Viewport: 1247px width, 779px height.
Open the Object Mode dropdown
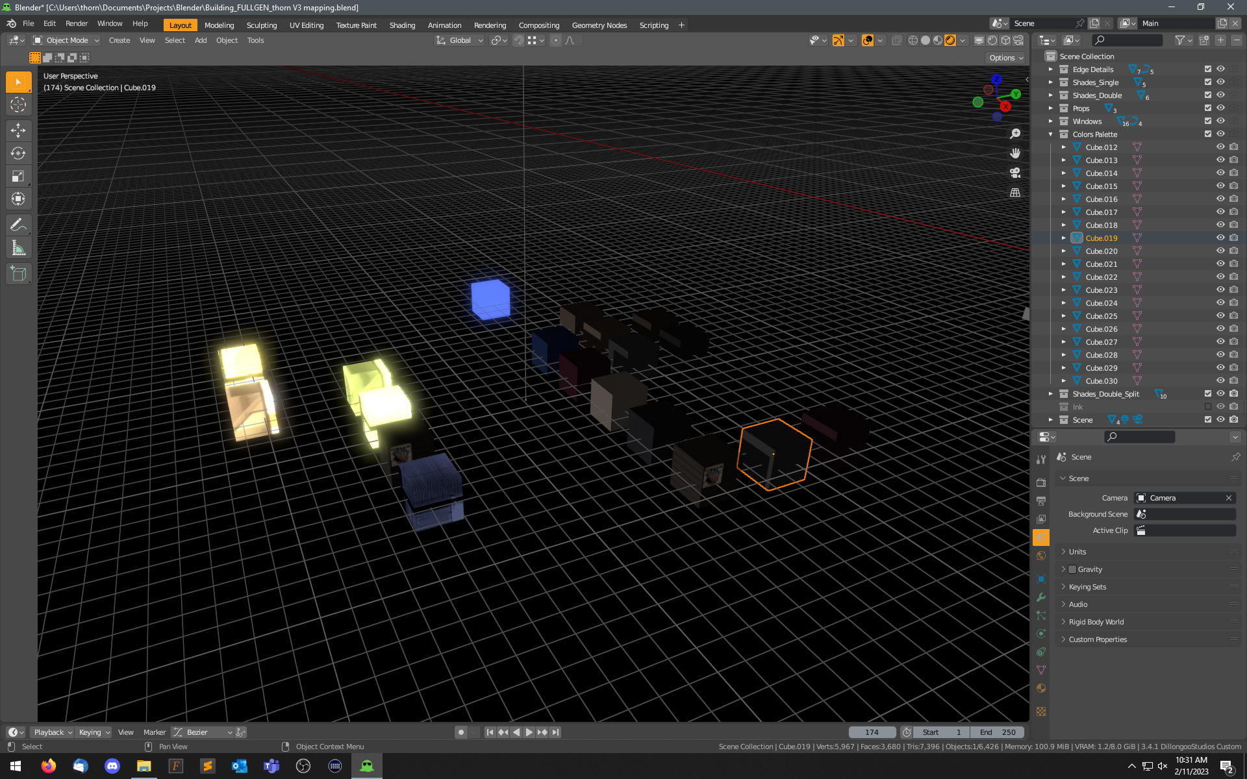tap(66, 40)
